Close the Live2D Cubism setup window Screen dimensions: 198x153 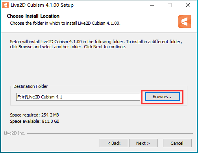[188, 5]
